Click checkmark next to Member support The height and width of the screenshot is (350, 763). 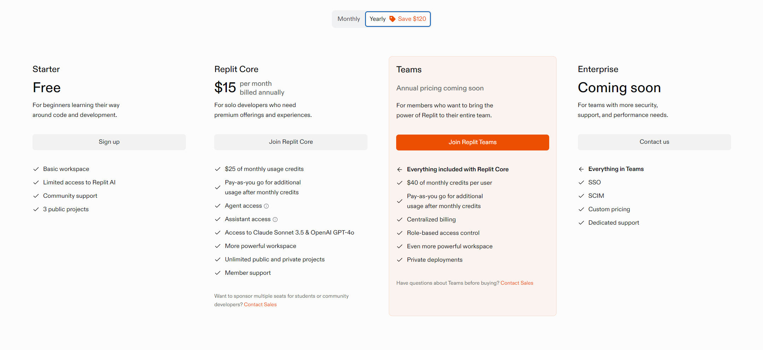pos(218,273)
